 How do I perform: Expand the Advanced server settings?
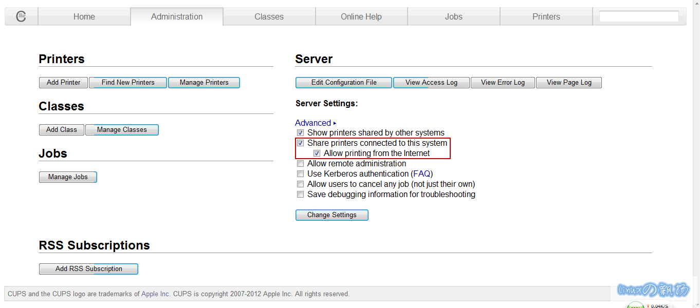click(313, 123)
